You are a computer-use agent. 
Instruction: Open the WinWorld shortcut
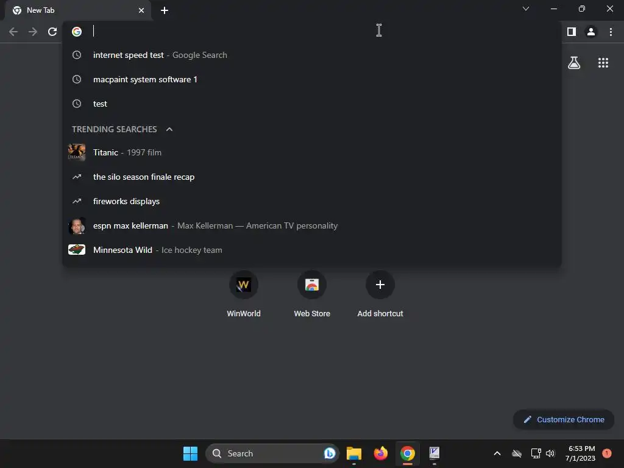tap(244, 294)
